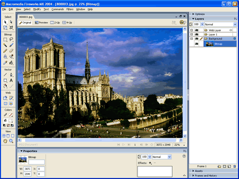Hide the Web Layer eye icon
Screen dimensions: 239x179
(196, 30)
